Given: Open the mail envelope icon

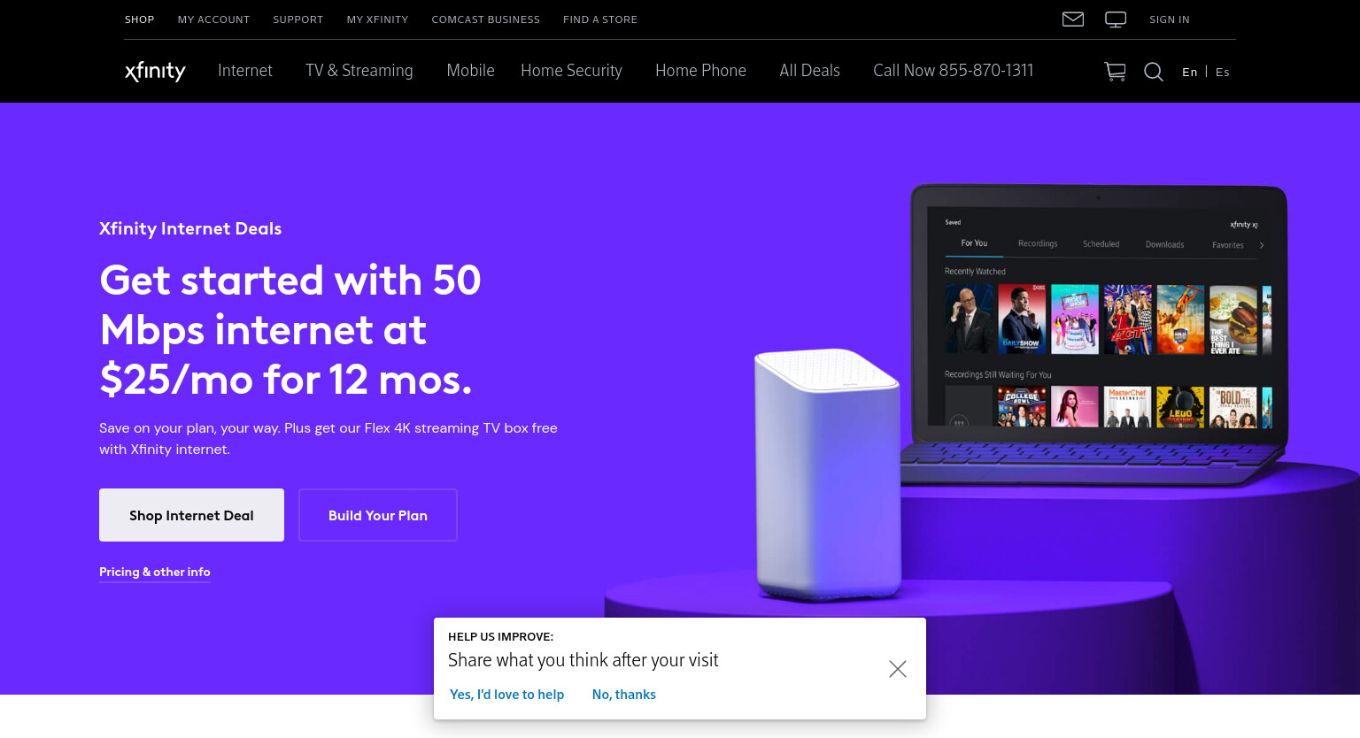Looking at the screenshot, I should 1072,19.
